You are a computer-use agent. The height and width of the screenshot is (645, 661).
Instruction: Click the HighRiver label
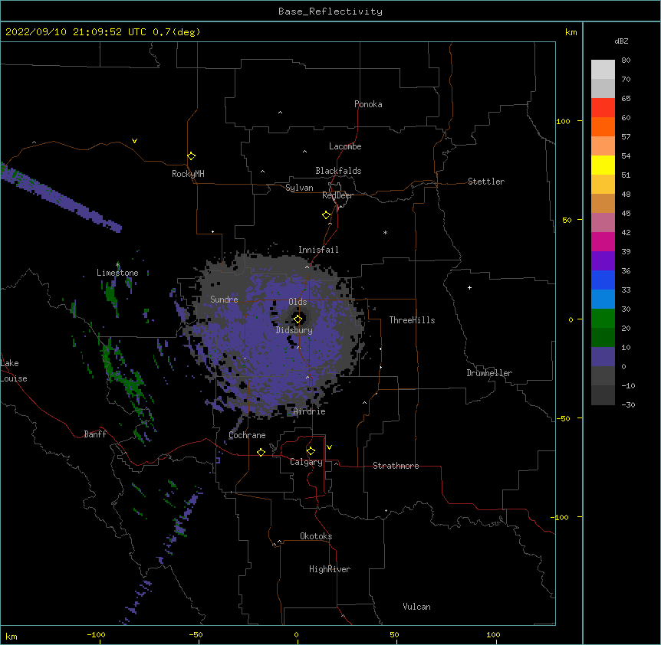pos(330,569)
